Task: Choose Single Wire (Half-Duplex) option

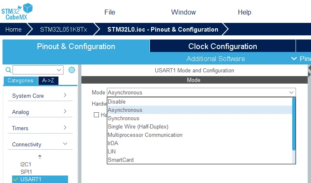Action: point(200,126)
